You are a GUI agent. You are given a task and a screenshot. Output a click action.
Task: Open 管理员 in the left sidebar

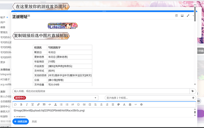[x=4, y=32]
